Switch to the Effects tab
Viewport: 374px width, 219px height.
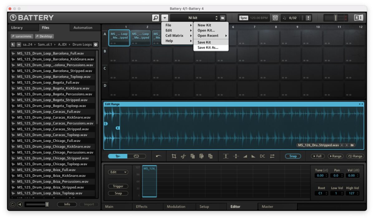click(141, 207)
